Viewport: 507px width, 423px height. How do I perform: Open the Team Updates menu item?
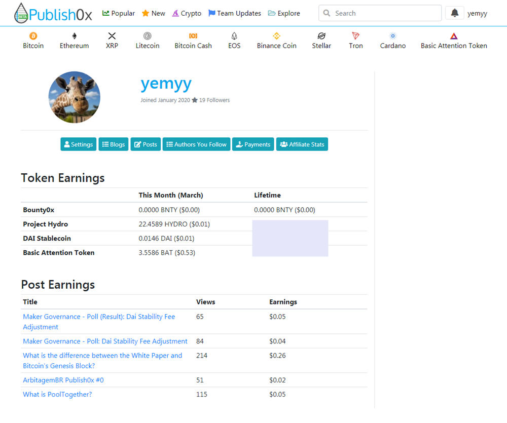click(x=235, y=13)
